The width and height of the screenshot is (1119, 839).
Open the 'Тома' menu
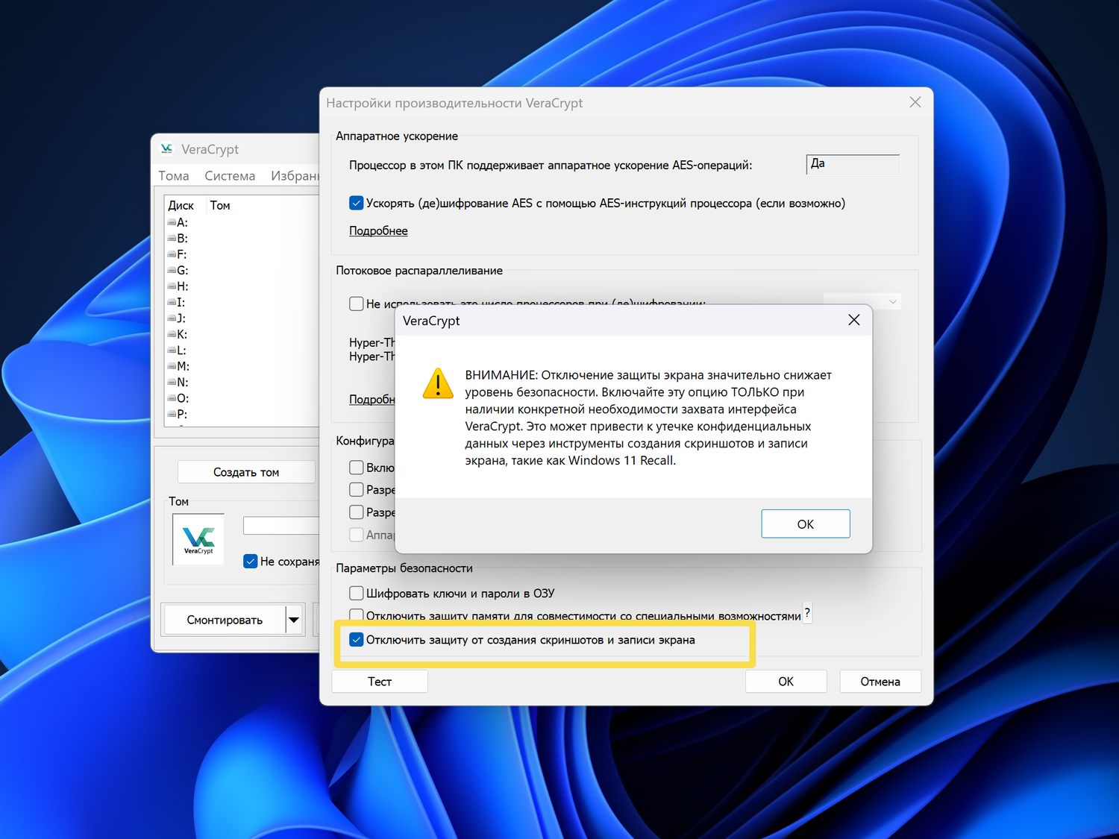click(174, 176)
